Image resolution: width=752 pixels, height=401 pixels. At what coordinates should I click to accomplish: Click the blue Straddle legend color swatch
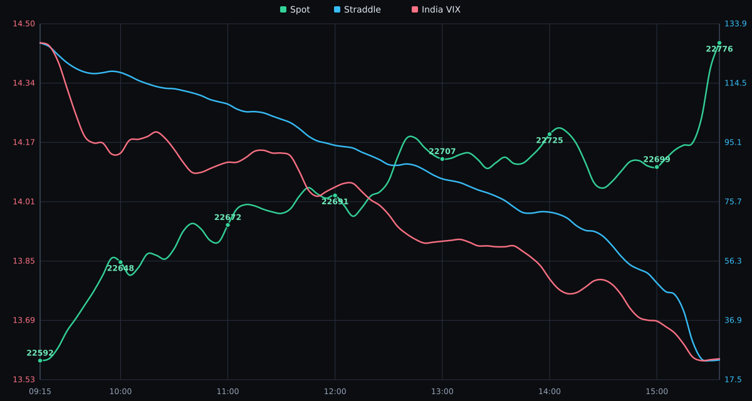coord(337,9)
